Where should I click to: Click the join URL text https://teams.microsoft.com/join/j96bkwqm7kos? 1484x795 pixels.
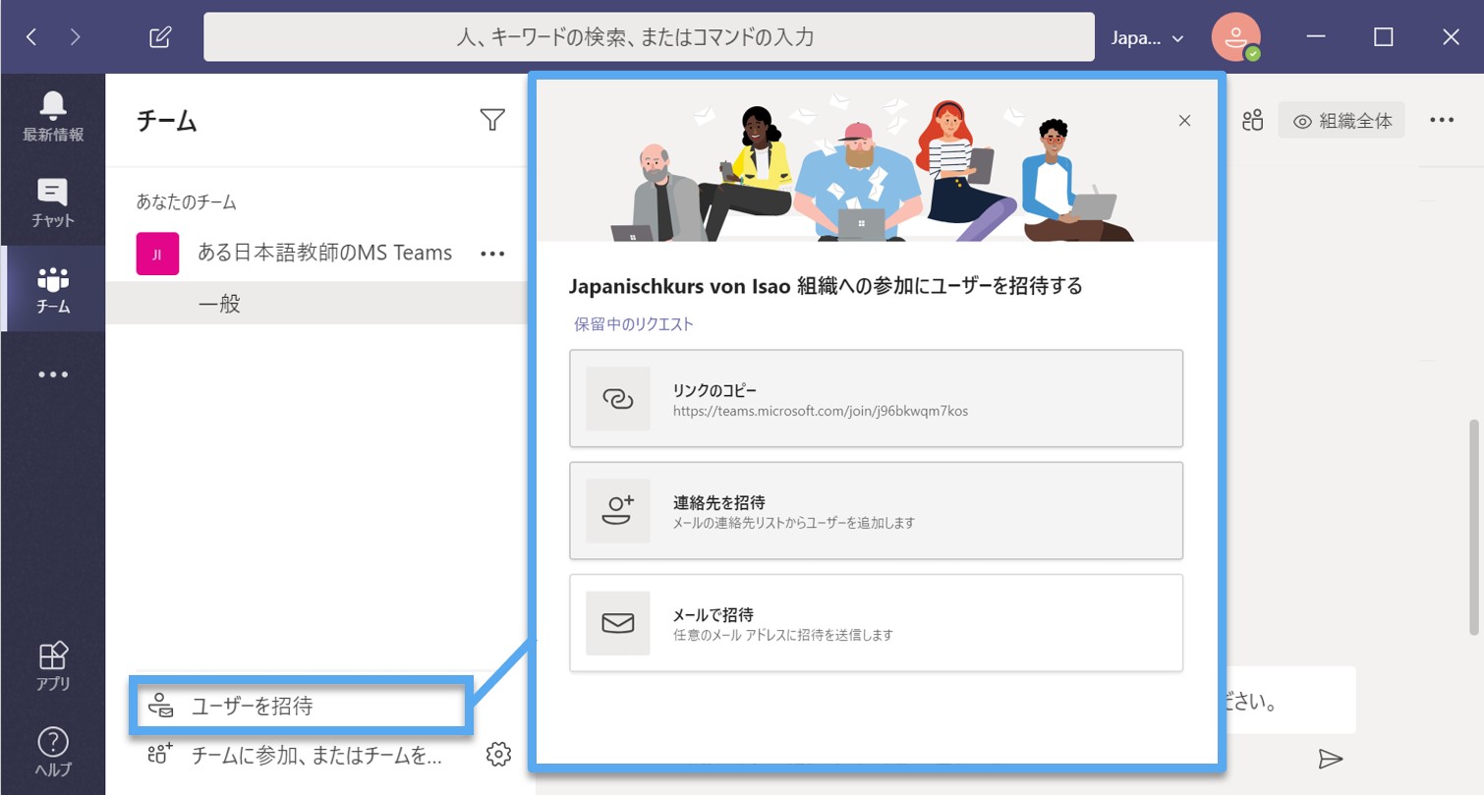(821, 411)
